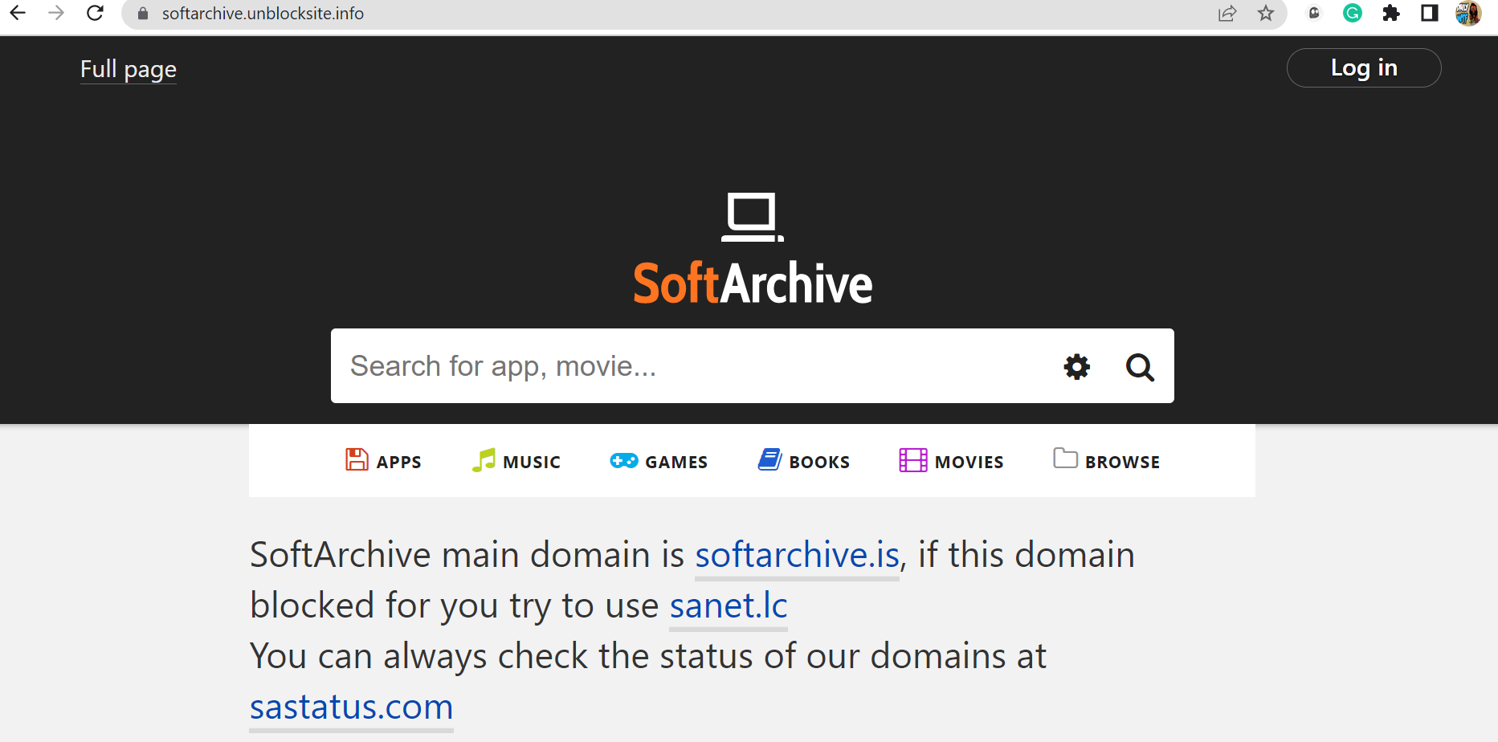Viewport: 1498px width, 742px height.
Task: Toggle the browser sidebar panel icon
Action: click(x=1430, y=14)
